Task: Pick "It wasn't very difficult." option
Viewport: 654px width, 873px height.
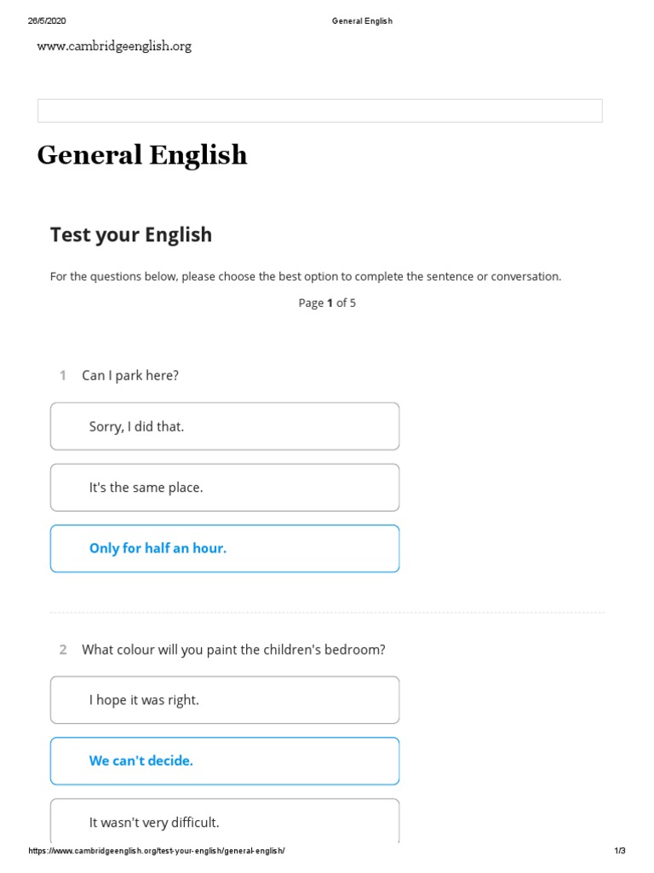Action: [224, 822]
